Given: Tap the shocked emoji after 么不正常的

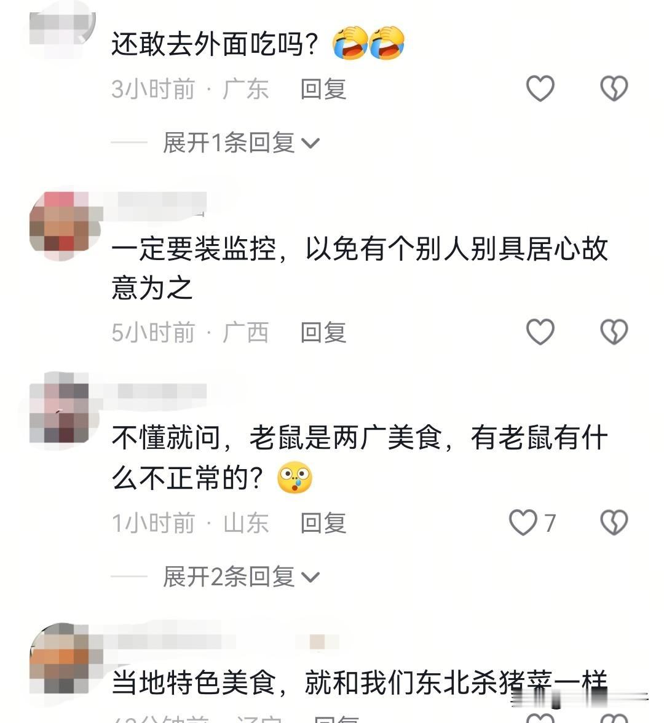Looking at the screenshot, I should pyautogui.click(x=294, y=477).
